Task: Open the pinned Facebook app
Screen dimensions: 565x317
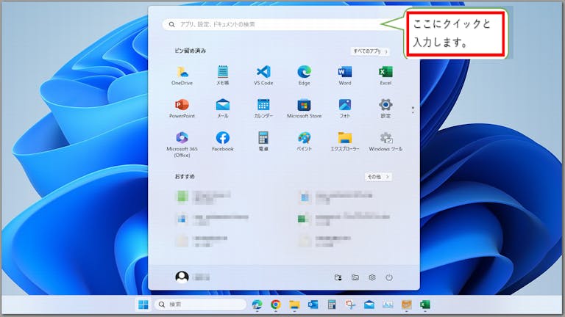Action: [x=223, y=142]
